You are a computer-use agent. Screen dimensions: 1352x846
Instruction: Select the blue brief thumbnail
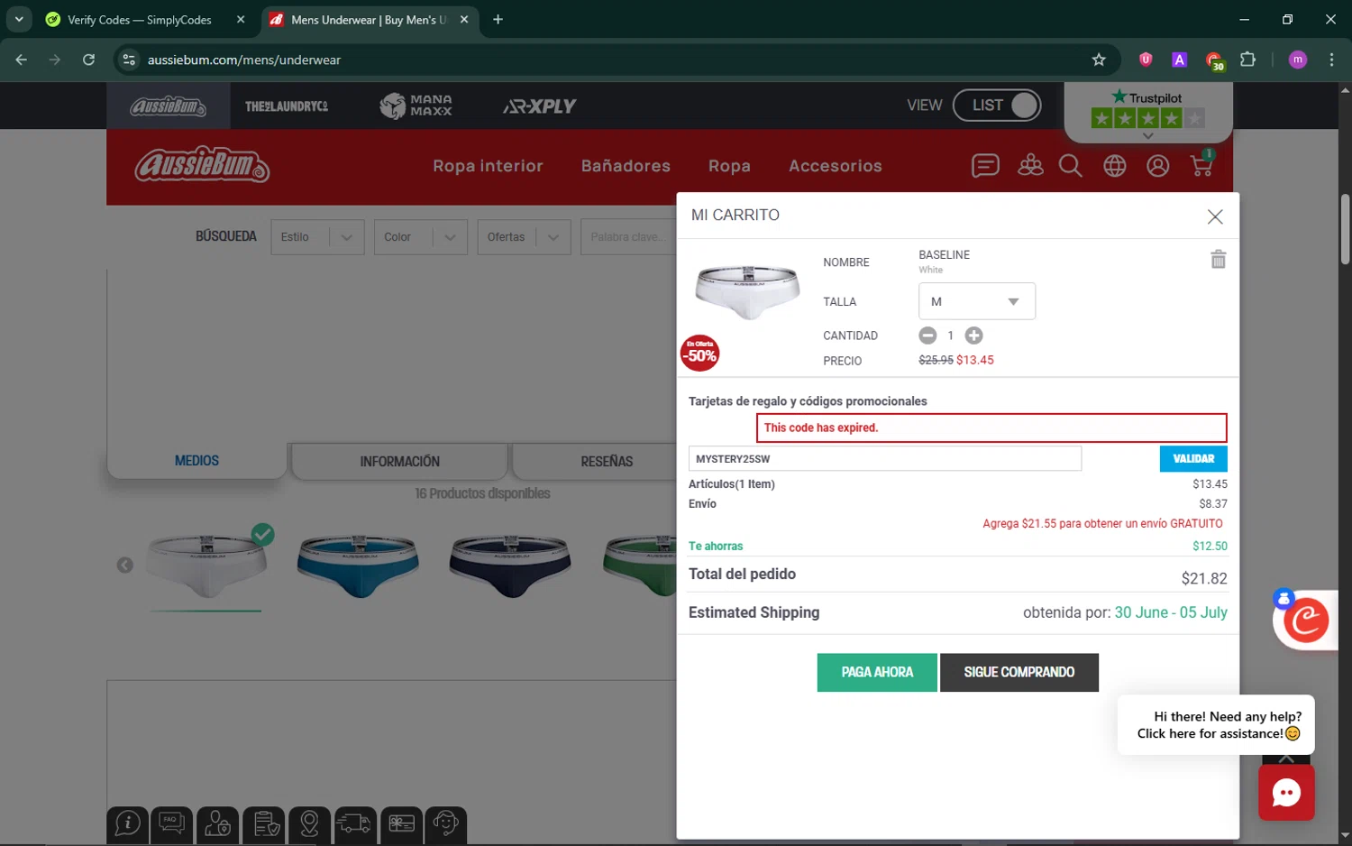click(358, 565)
